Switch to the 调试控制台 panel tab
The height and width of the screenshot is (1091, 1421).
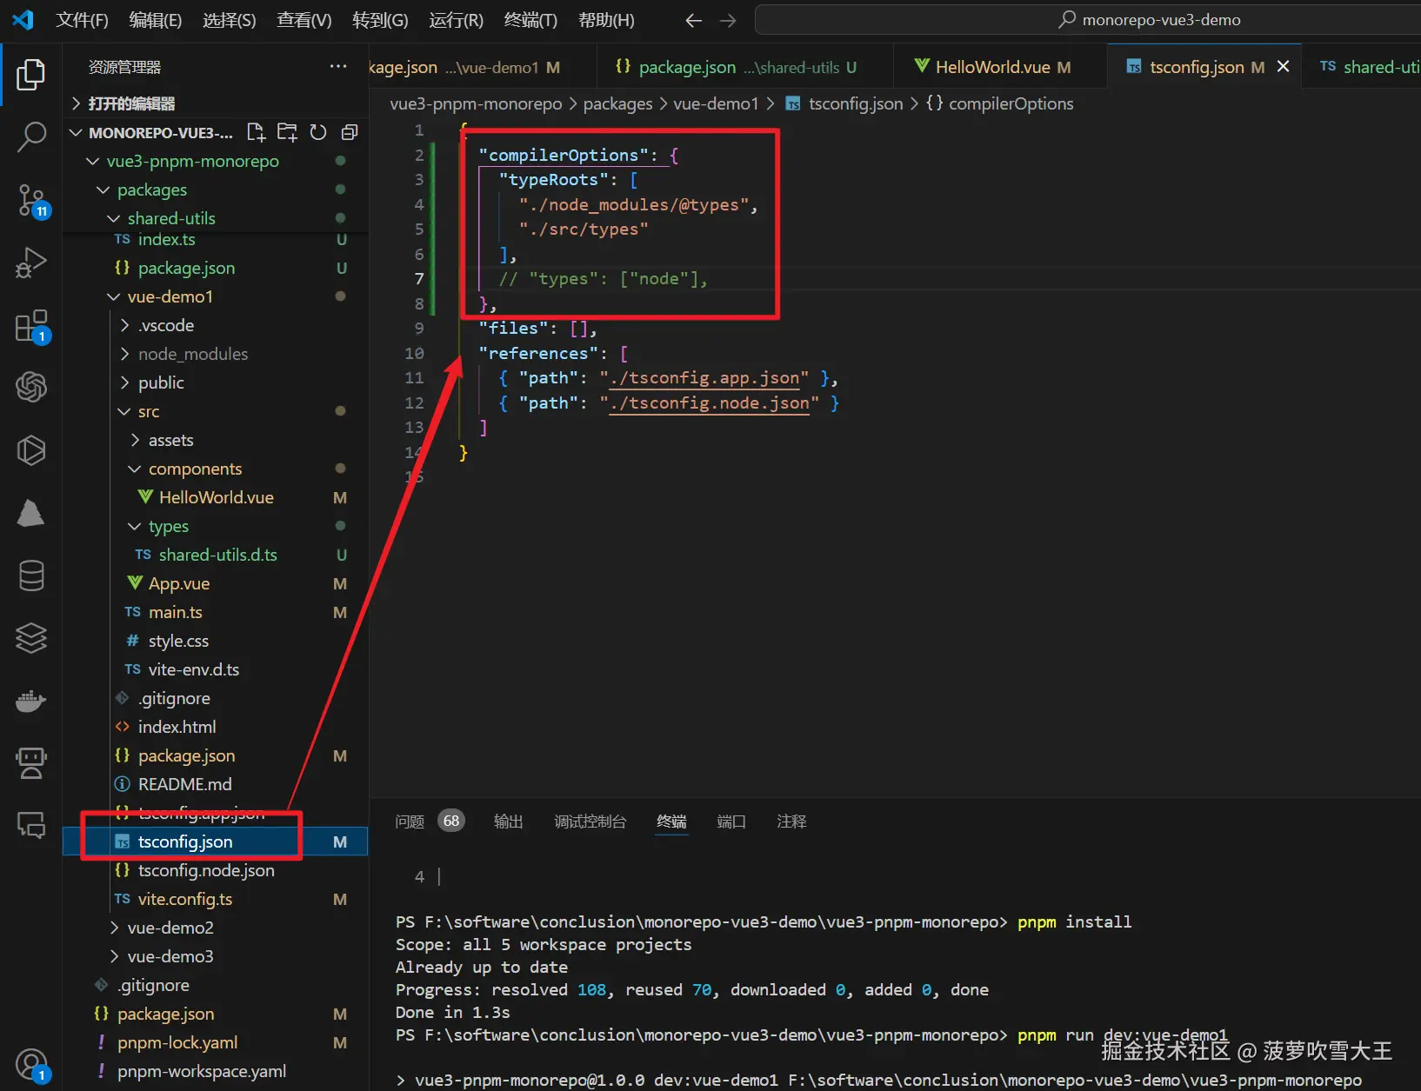click(x=590, y=822)
